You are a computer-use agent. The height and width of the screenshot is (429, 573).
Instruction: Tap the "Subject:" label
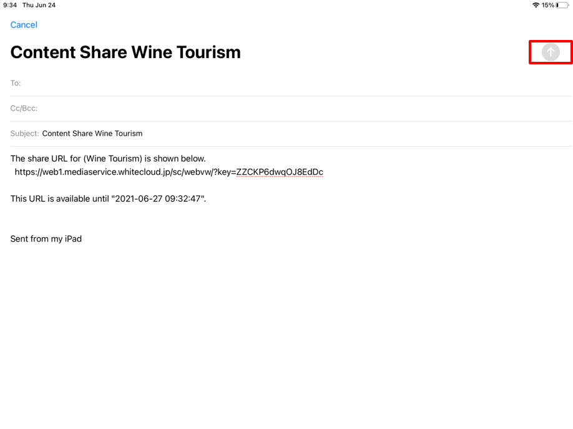click(25, 134)
